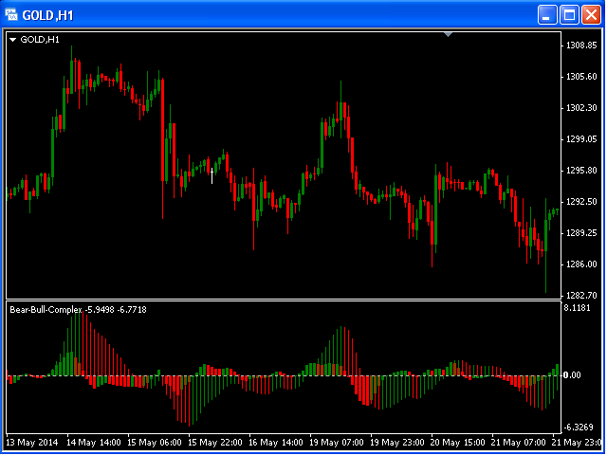Click the -6.3269 indicator scale value
This screenshot has width=607, height=455.
tap(579, 428)
